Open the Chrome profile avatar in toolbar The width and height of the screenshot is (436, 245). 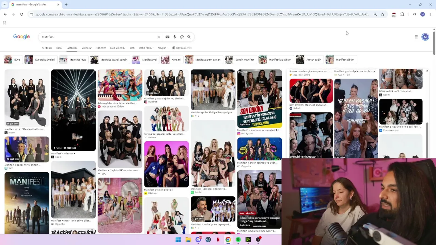(422, 14)
